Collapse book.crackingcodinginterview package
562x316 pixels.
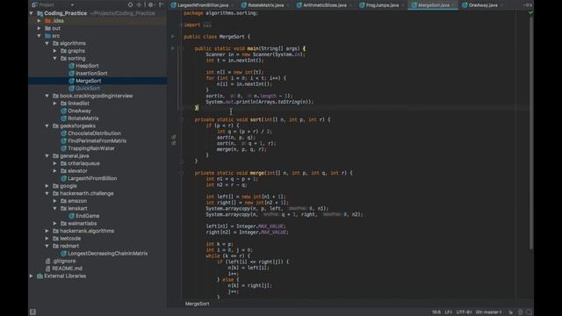pyautogui.click(x=47, y=96)
